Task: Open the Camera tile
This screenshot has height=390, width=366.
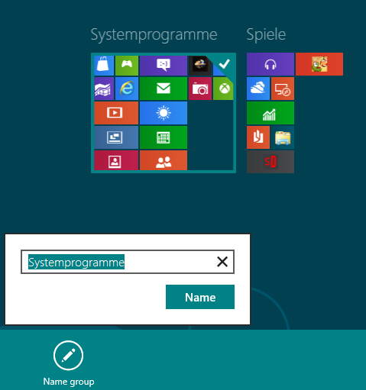Action: (x=200, y=89)
